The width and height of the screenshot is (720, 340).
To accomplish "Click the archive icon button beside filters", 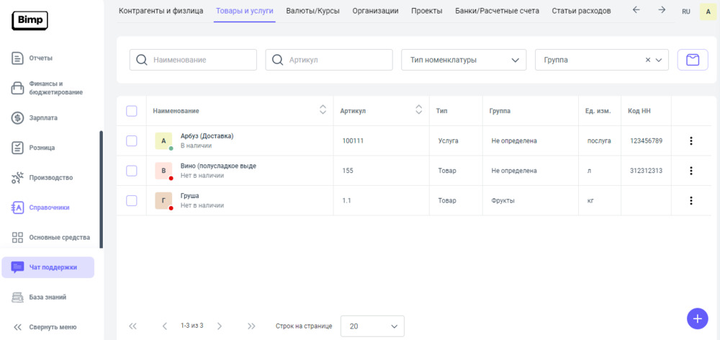I will coord(692,60).
